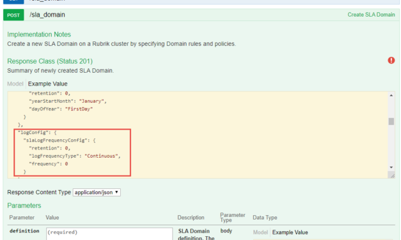Click the "slaLogFrequencyConfig" line in example
The width and height of the screenshot is (401, 240).
59,140
